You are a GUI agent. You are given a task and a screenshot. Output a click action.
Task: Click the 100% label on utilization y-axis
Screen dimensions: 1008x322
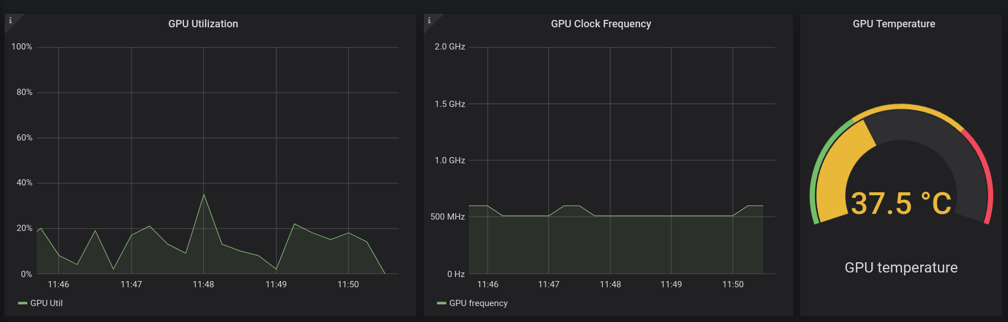(x=22, y=47)
